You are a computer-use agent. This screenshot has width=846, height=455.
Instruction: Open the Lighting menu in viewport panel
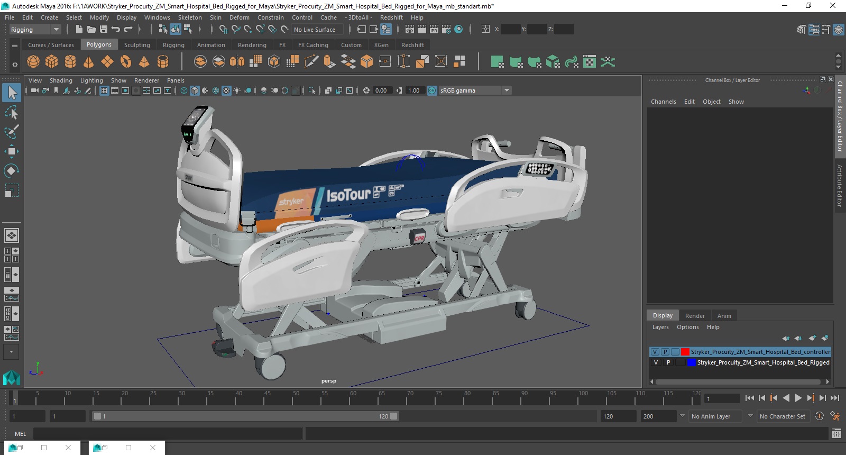(x=91, y=80)
